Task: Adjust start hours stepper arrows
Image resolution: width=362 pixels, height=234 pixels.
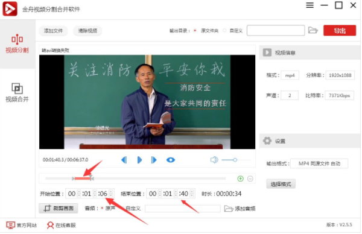Action: [79, 194]
